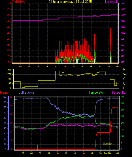Click the Temperatur legend label
The image size is (132, 157).
coord(96,93)
